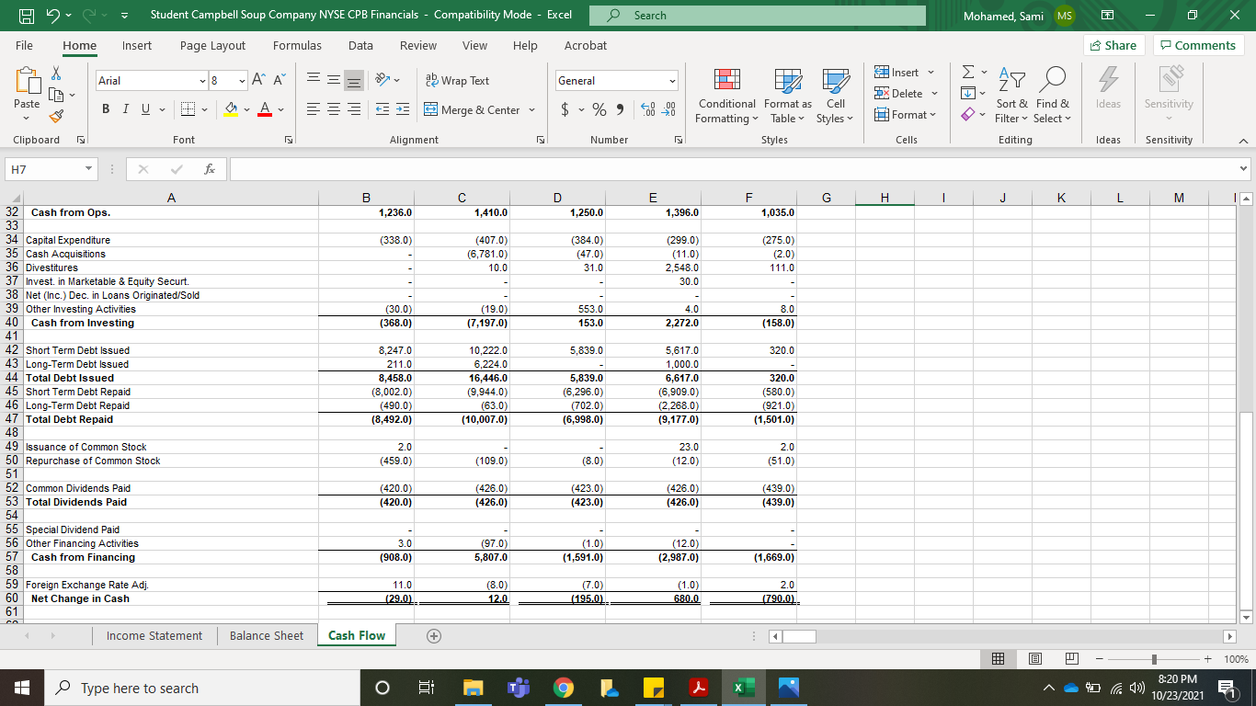Viewport: 1256px width, 706px height.
Task: Open the Balance Sheet sheet tab
Action: point(266,635)
